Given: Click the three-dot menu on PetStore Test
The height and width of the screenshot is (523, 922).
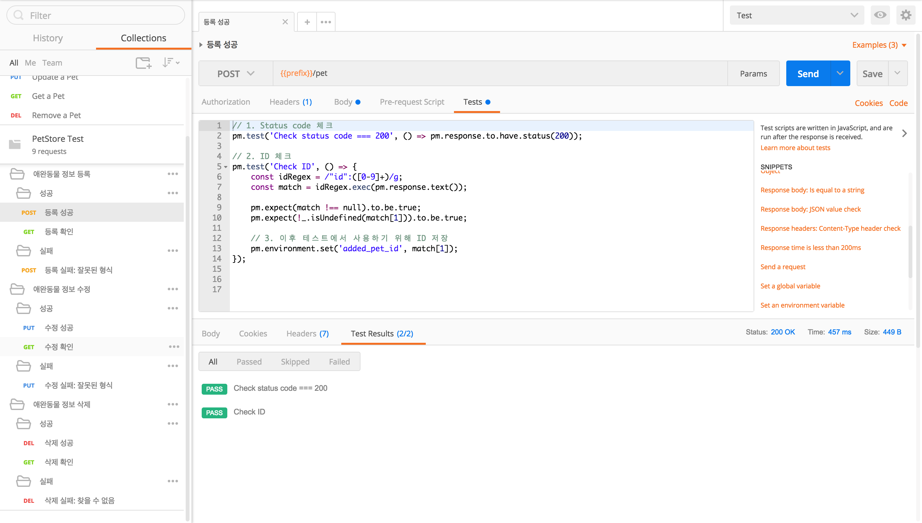Looking at the screenshot, I should point(175,144).
